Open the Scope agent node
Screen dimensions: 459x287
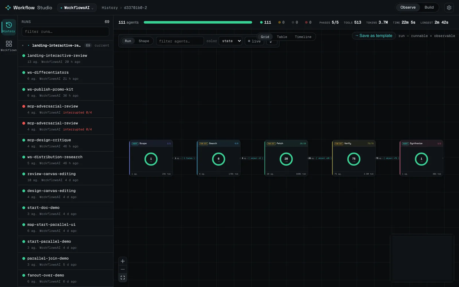[151, 158]
